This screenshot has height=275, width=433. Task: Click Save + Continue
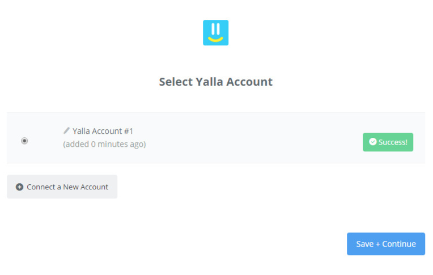tap(386, 244)
